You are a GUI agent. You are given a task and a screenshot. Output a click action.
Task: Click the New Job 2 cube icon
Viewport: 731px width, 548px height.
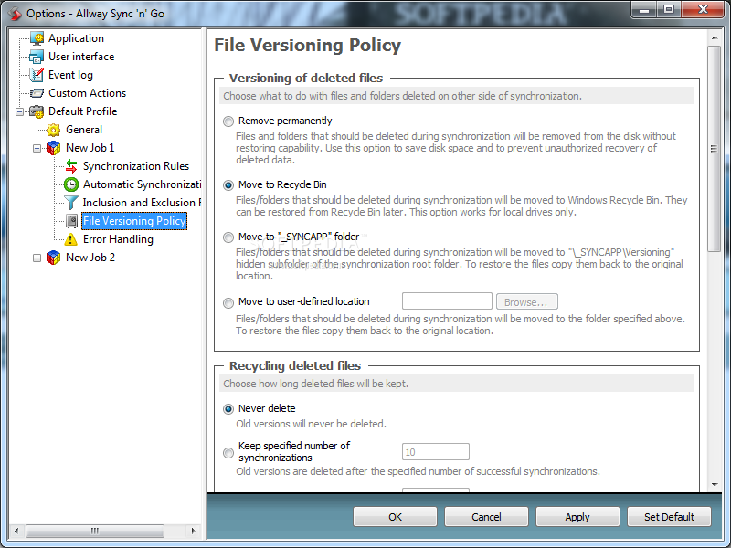[x=54, y=258]
